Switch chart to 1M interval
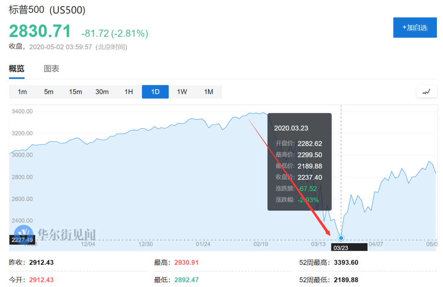The image size is (443, 287). point(208,92)
